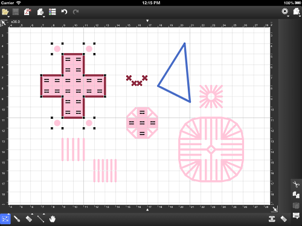Expand the settings gear dropdown at top right
Viewport: 302px width, 226px height.
click(x=288, y=16)
